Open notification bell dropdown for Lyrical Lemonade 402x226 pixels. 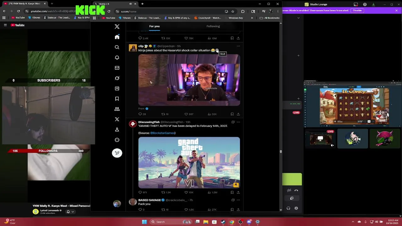pyautogui.click(x=70, y=212)
